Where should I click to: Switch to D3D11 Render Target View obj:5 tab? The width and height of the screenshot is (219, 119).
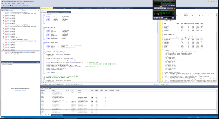point(105,8)
